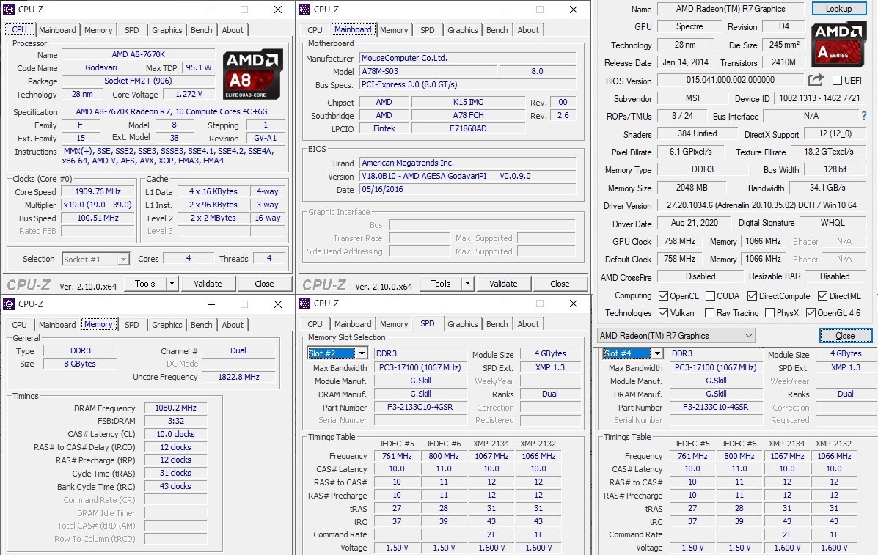Click the BIOS date 05/16/2016

point(467,189)
